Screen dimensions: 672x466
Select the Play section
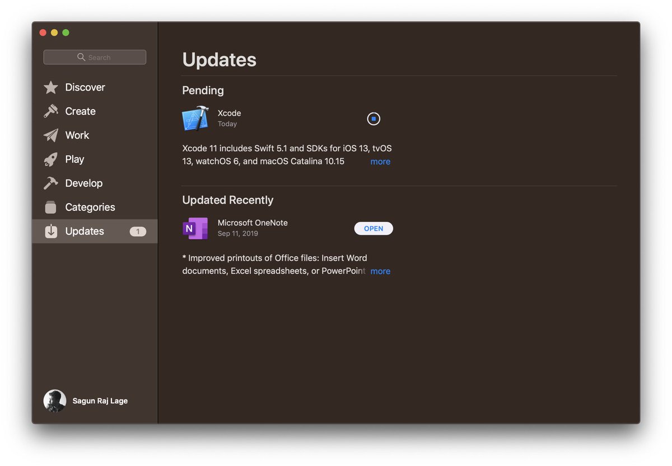click(x=74, y=159)
